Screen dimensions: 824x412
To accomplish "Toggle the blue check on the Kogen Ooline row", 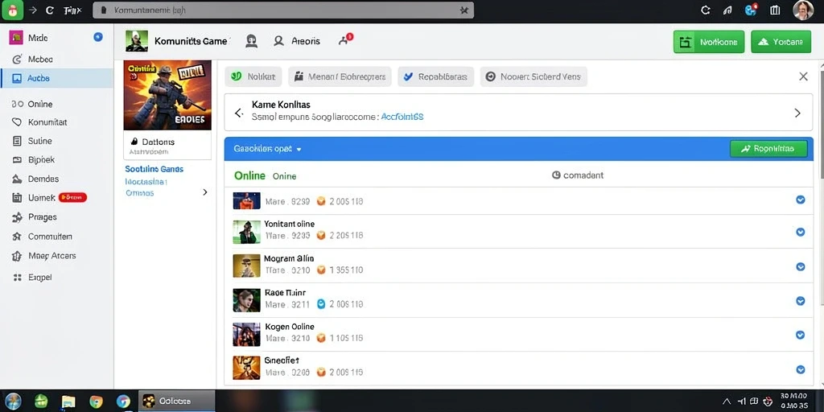I will (801, 335).
